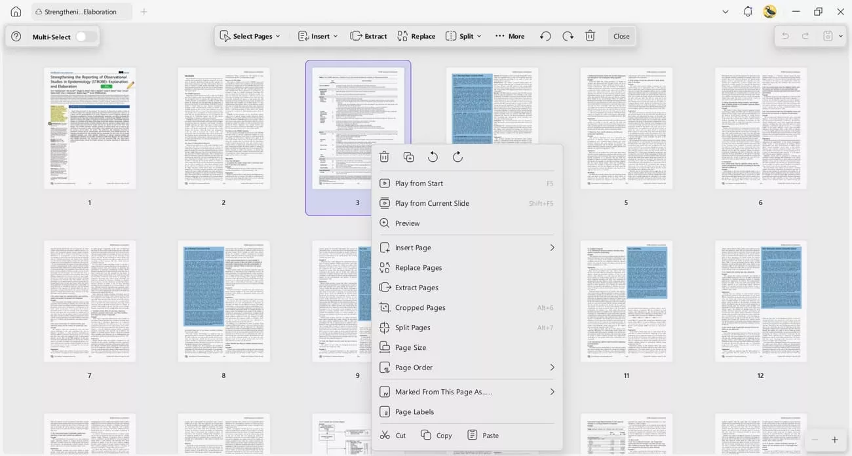Select the Extract tool in the toolbar
The width and height of the screenshot is (852, 456).
[368, 36]
